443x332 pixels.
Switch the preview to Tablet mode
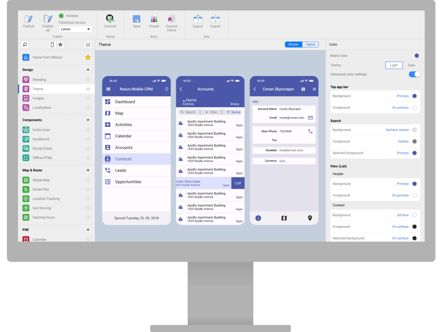(310, 44)
